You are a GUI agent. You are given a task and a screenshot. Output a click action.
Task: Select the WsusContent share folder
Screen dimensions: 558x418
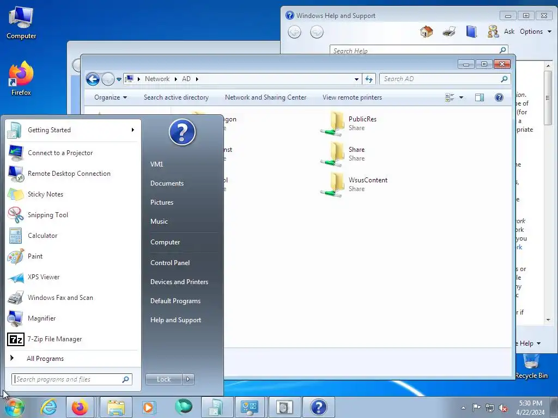354,185
